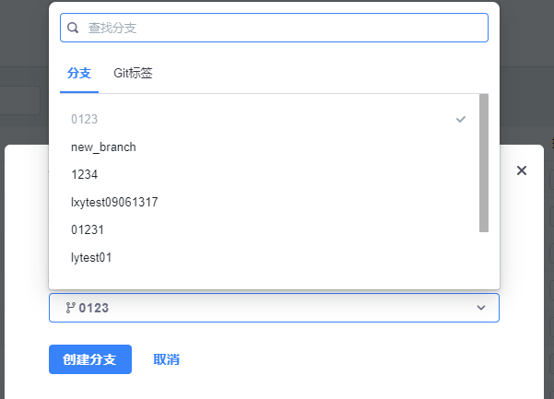The height and width of the screenshot is (399, 554).
Task: Click the branch list scrollbar thumb
Action: point(484,162)
